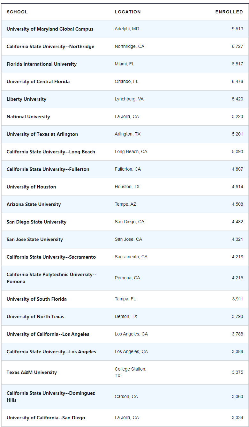Select Florida International University
This screenshot has width=249, height=427.
pos(41,64)
